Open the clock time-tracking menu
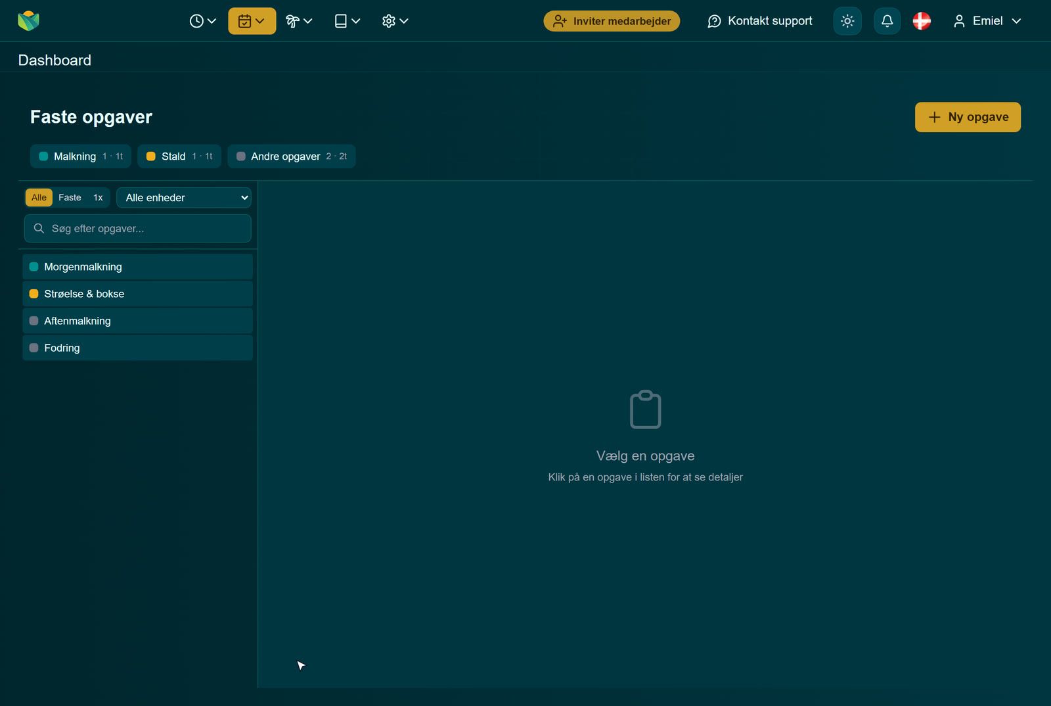The image size is (1051, 706). pyautogui.click(x=202, y=21)
